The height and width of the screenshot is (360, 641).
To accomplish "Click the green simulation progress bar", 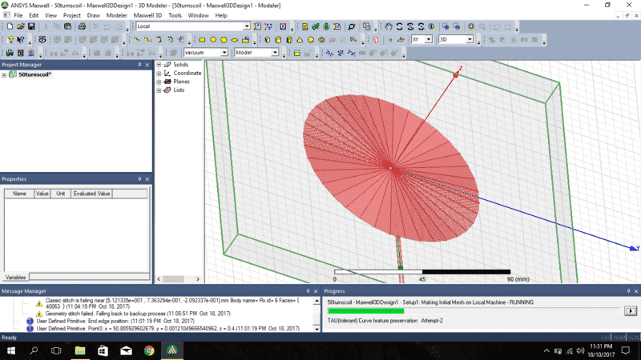I will 365,310.
